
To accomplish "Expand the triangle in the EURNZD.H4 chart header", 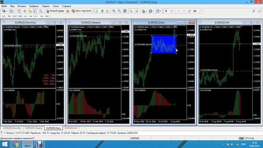I will 201,27.
